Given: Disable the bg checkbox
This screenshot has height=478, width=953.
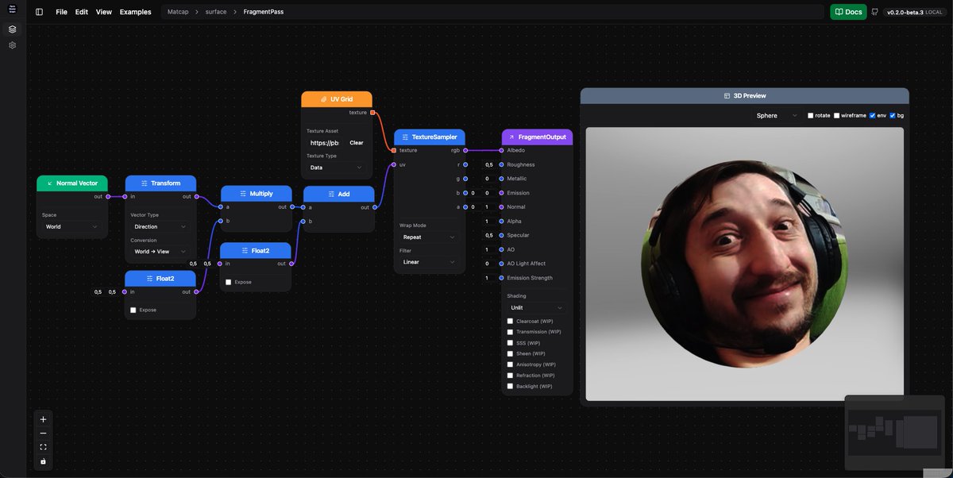Looking at the screenshot, I should point(893,116).
